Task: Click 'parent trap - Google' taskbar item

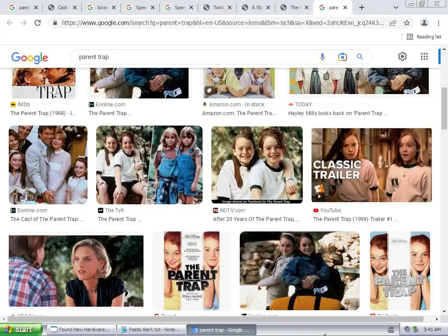Action: [x=221, y=330]
